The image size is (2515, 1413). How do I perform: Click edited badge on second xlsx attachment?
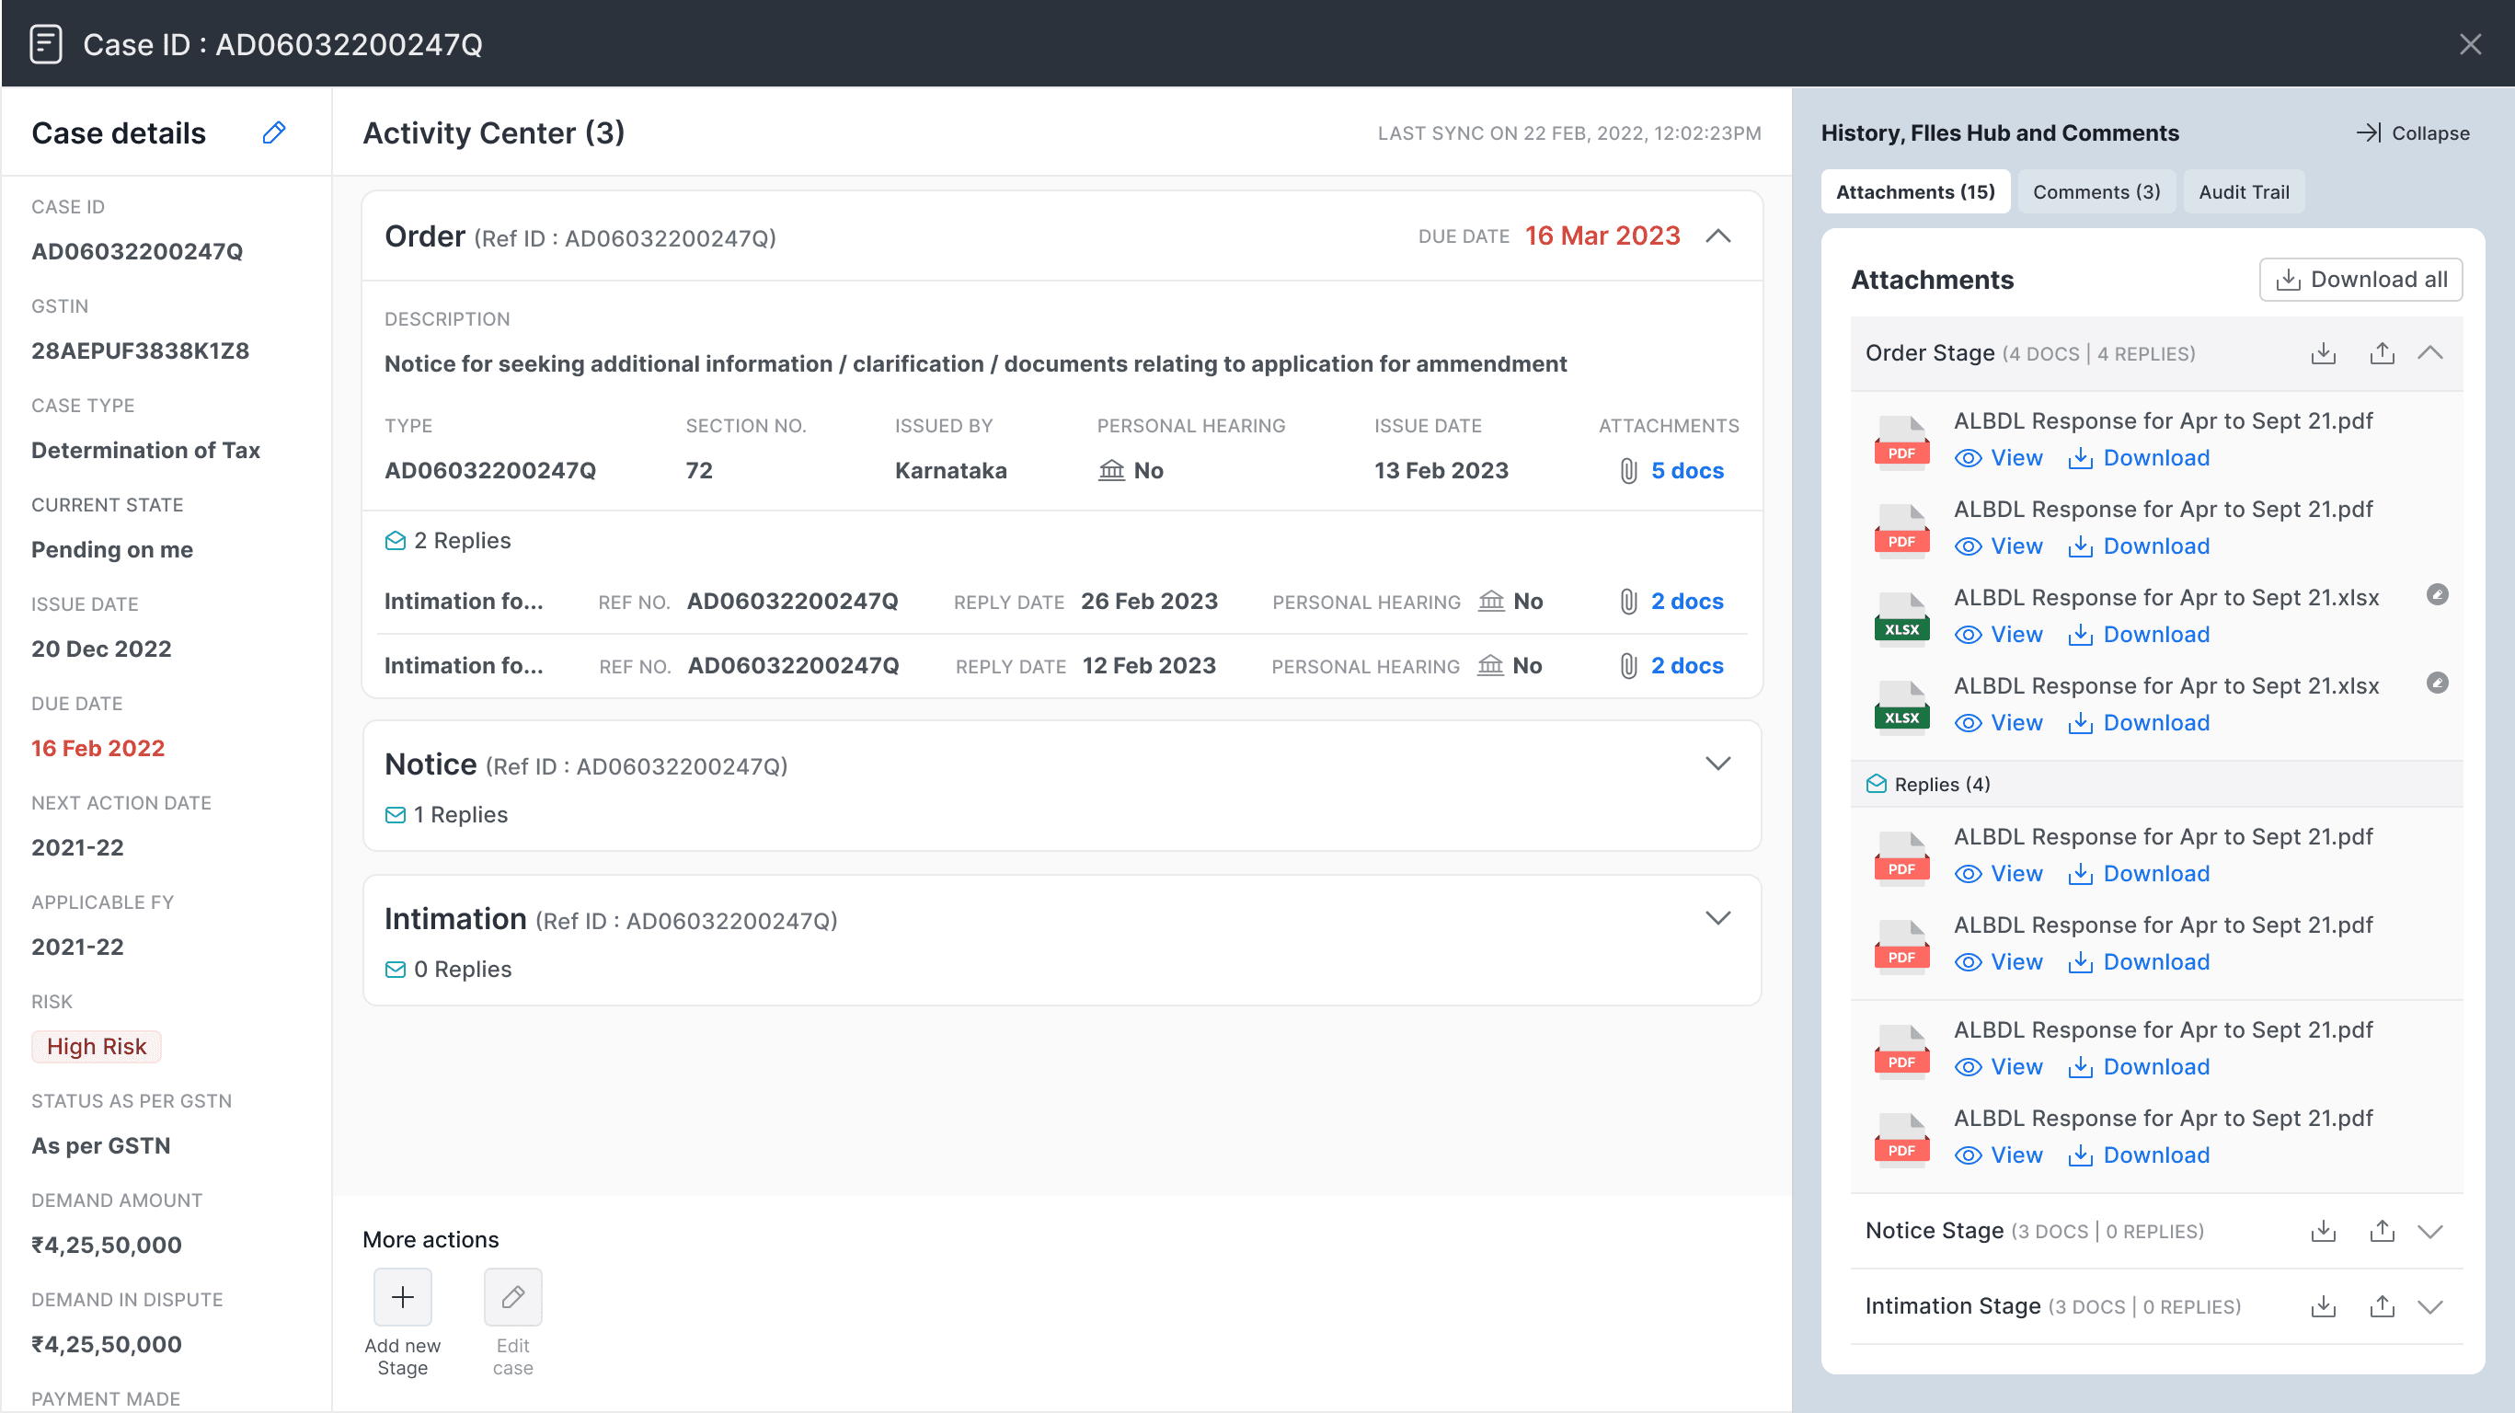click(2437, 683)
